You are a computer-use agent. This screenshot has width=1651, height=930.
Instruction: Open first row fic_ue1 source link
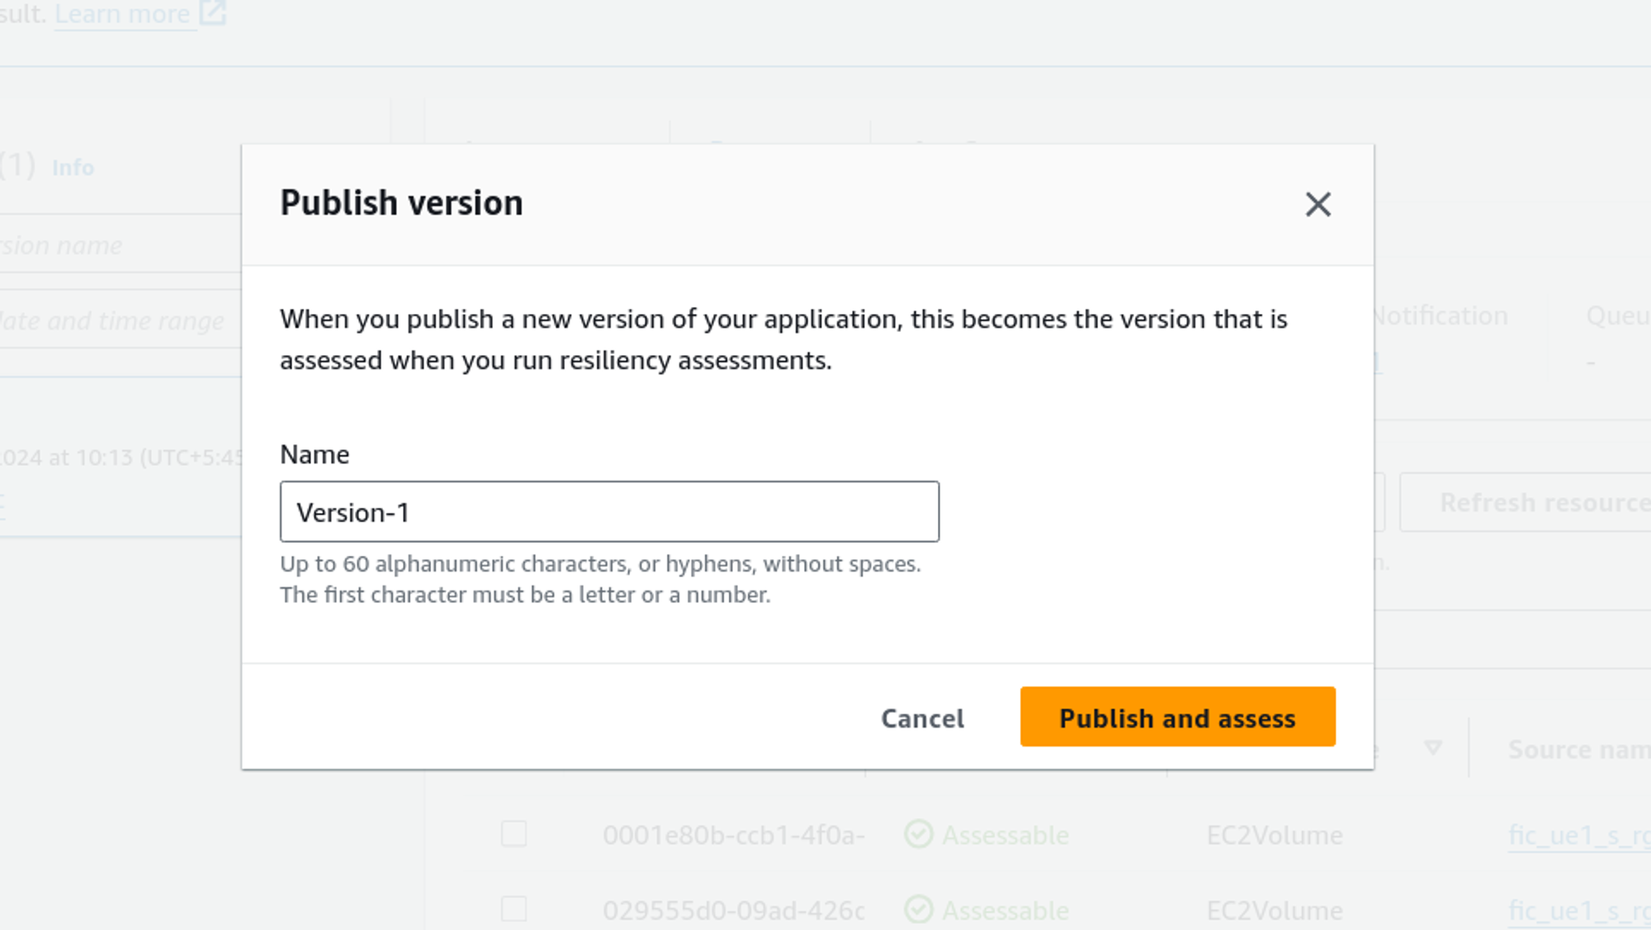coord(1578,835)
